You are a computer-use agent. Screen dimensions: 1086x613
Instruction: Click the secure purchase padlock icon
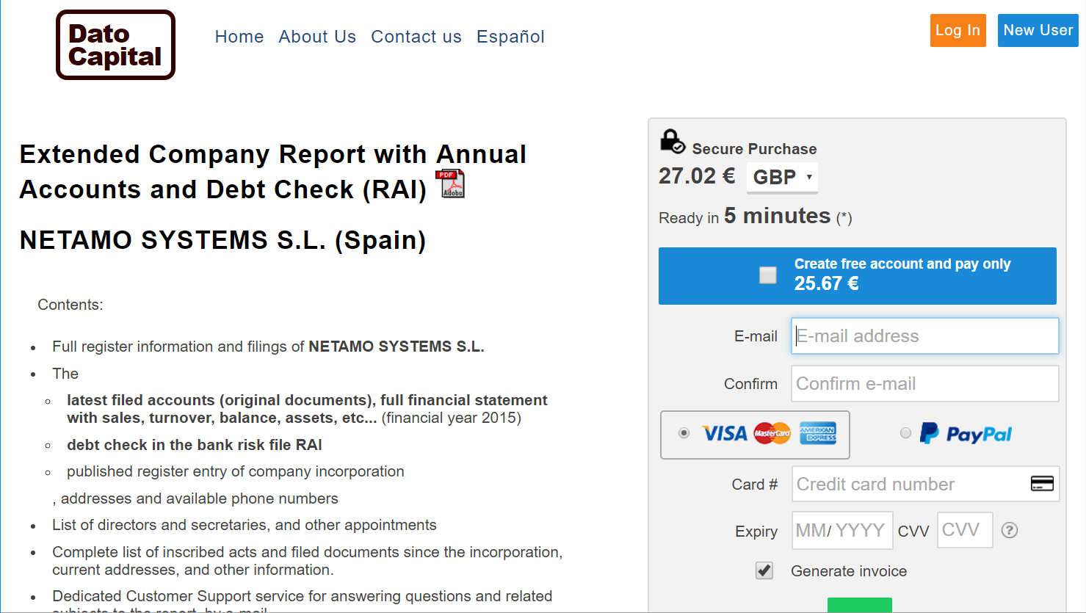[671, 141]
